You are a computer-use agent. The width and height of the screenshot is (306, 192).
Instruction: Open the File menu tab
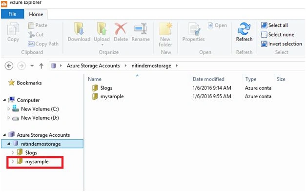click(12, 14)
